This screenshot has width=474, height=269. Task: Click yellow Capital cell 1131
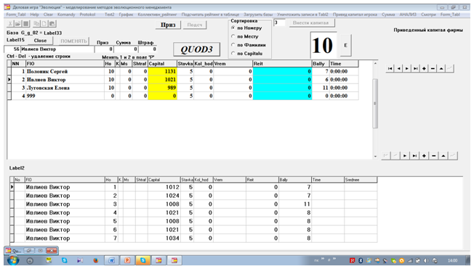click(162, 72)
